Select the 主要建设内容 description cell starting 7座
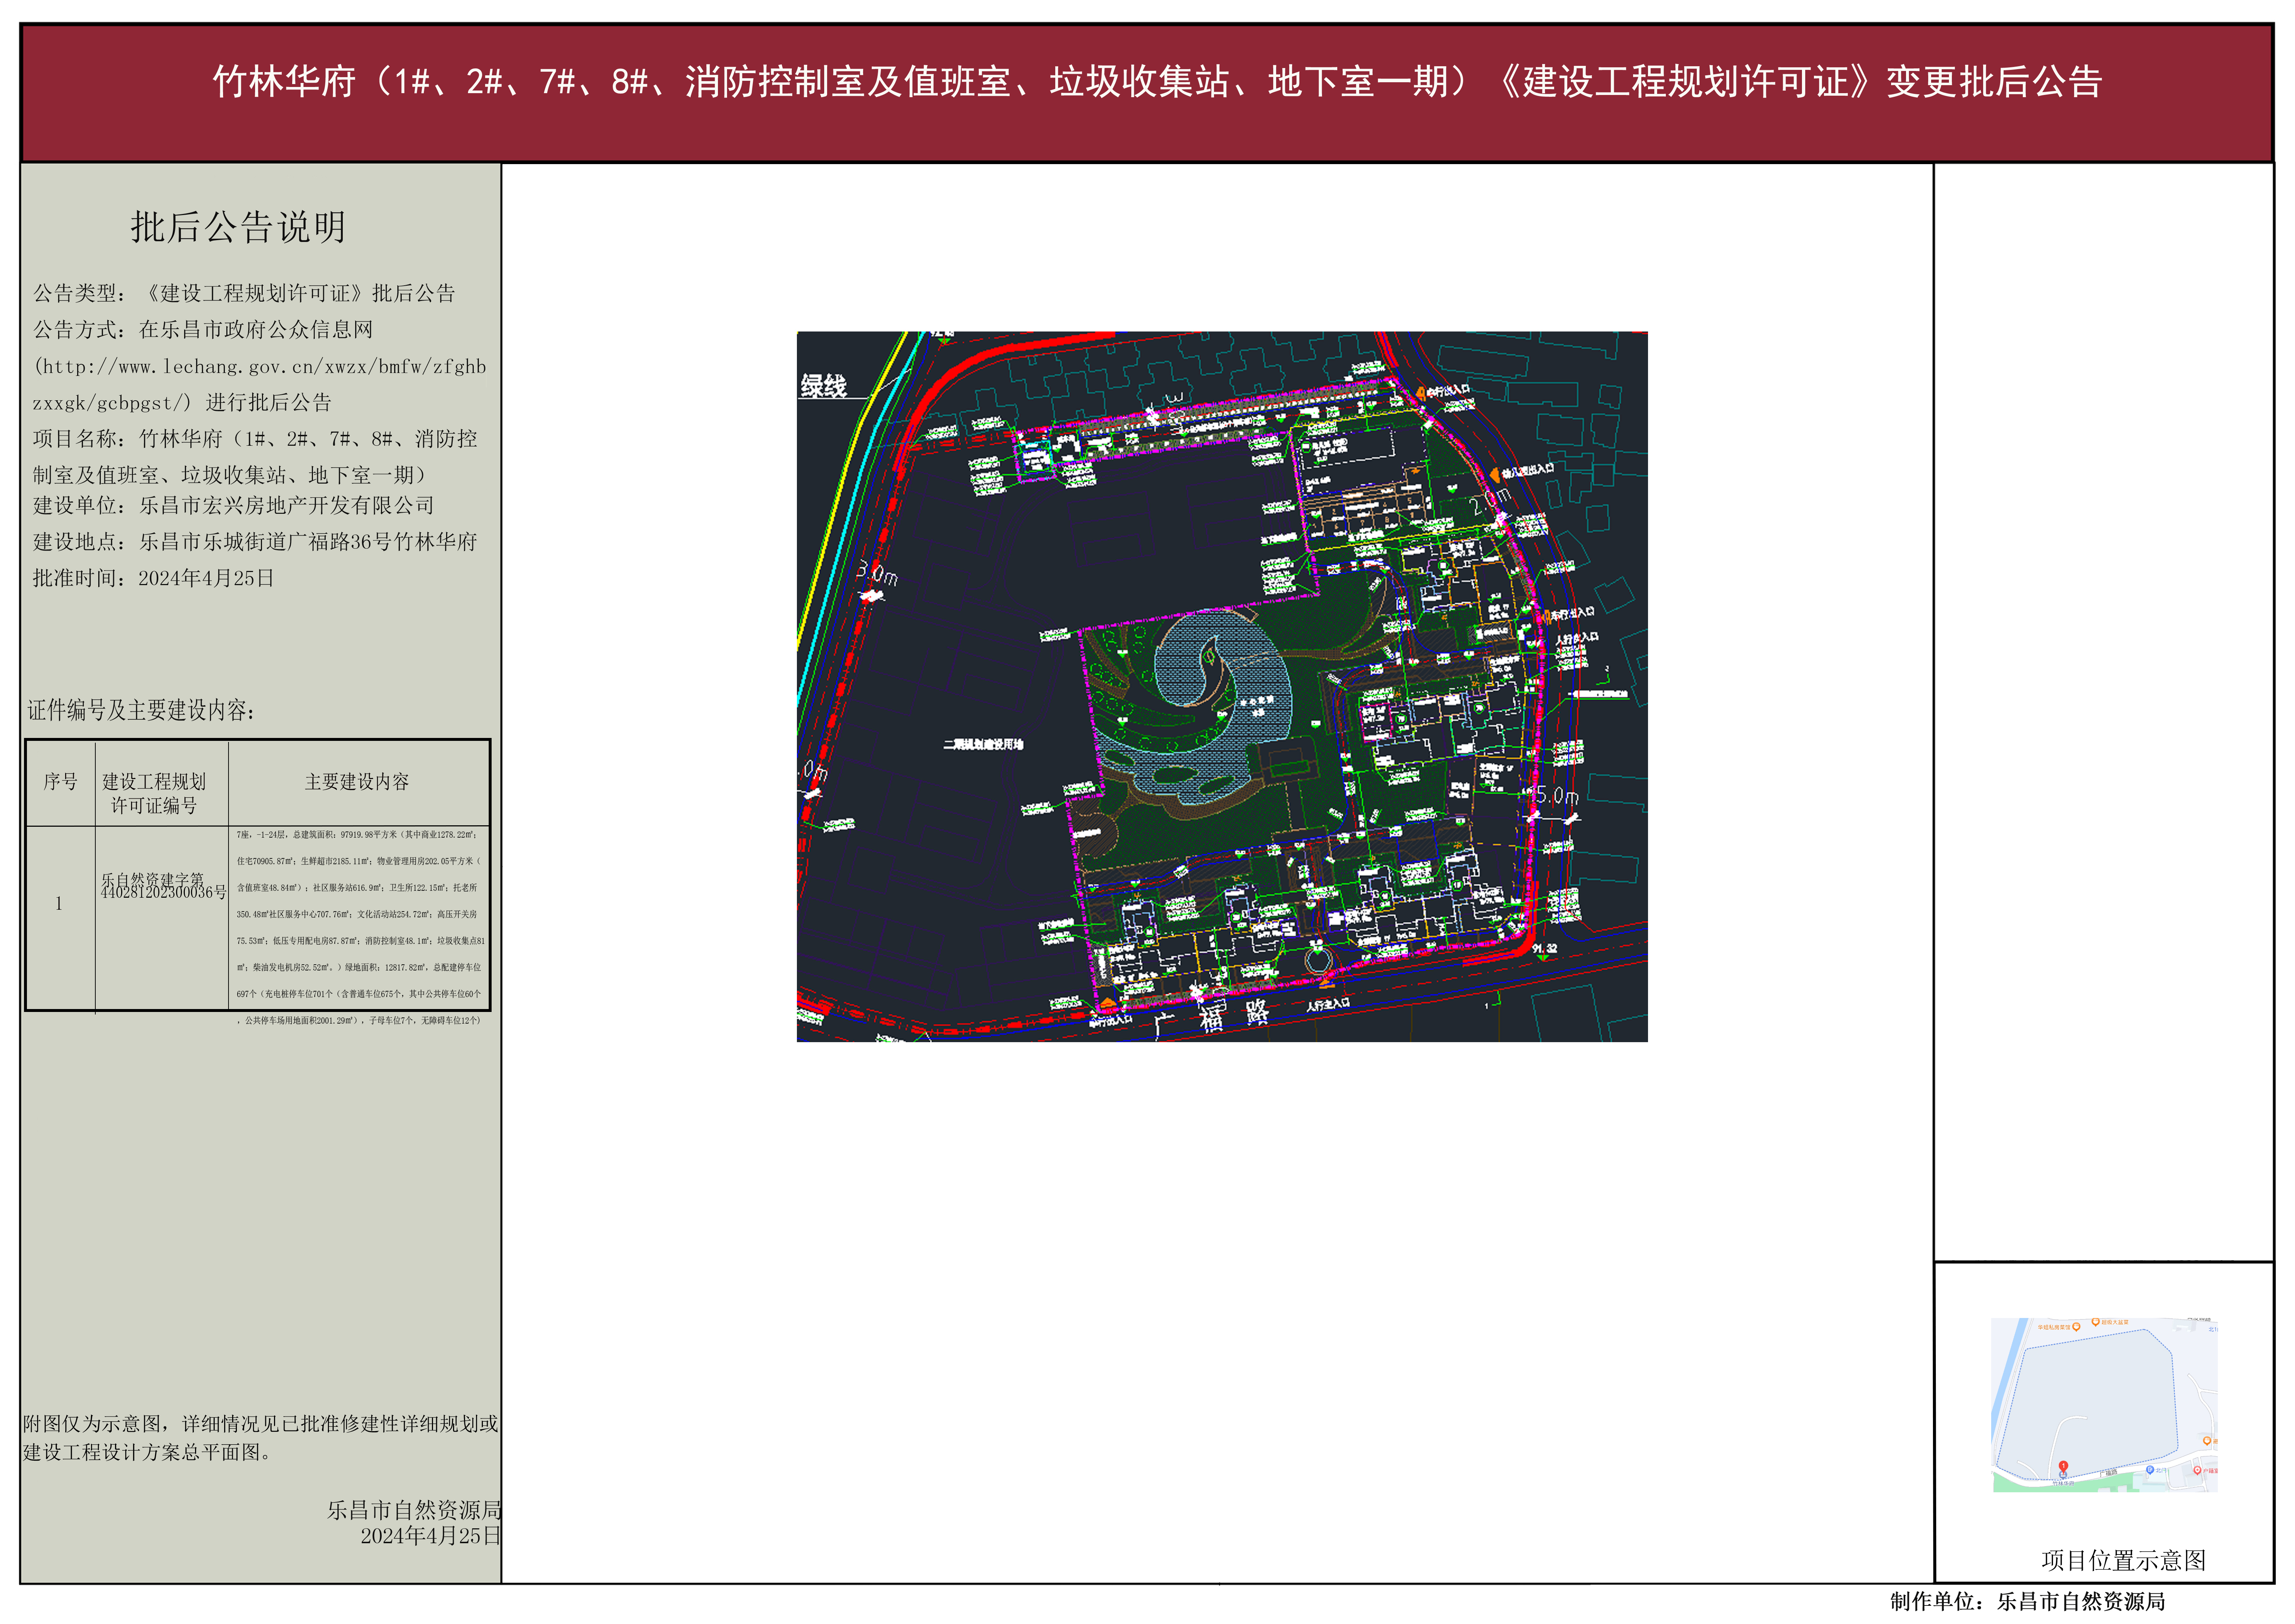The image size is (2295, 1624). (x=359, y=927)
